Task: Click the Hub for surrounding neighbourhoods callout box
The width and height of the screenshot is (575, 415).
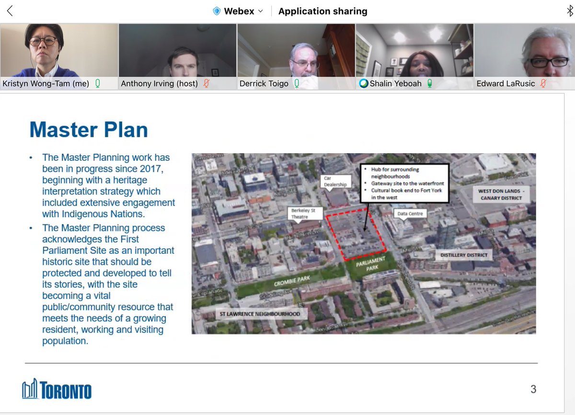Action: [404, 183]
